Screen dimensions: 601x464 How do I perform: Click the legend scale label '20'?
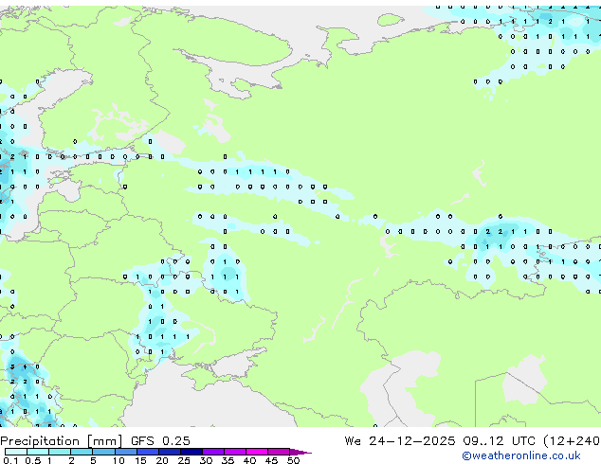162,460
